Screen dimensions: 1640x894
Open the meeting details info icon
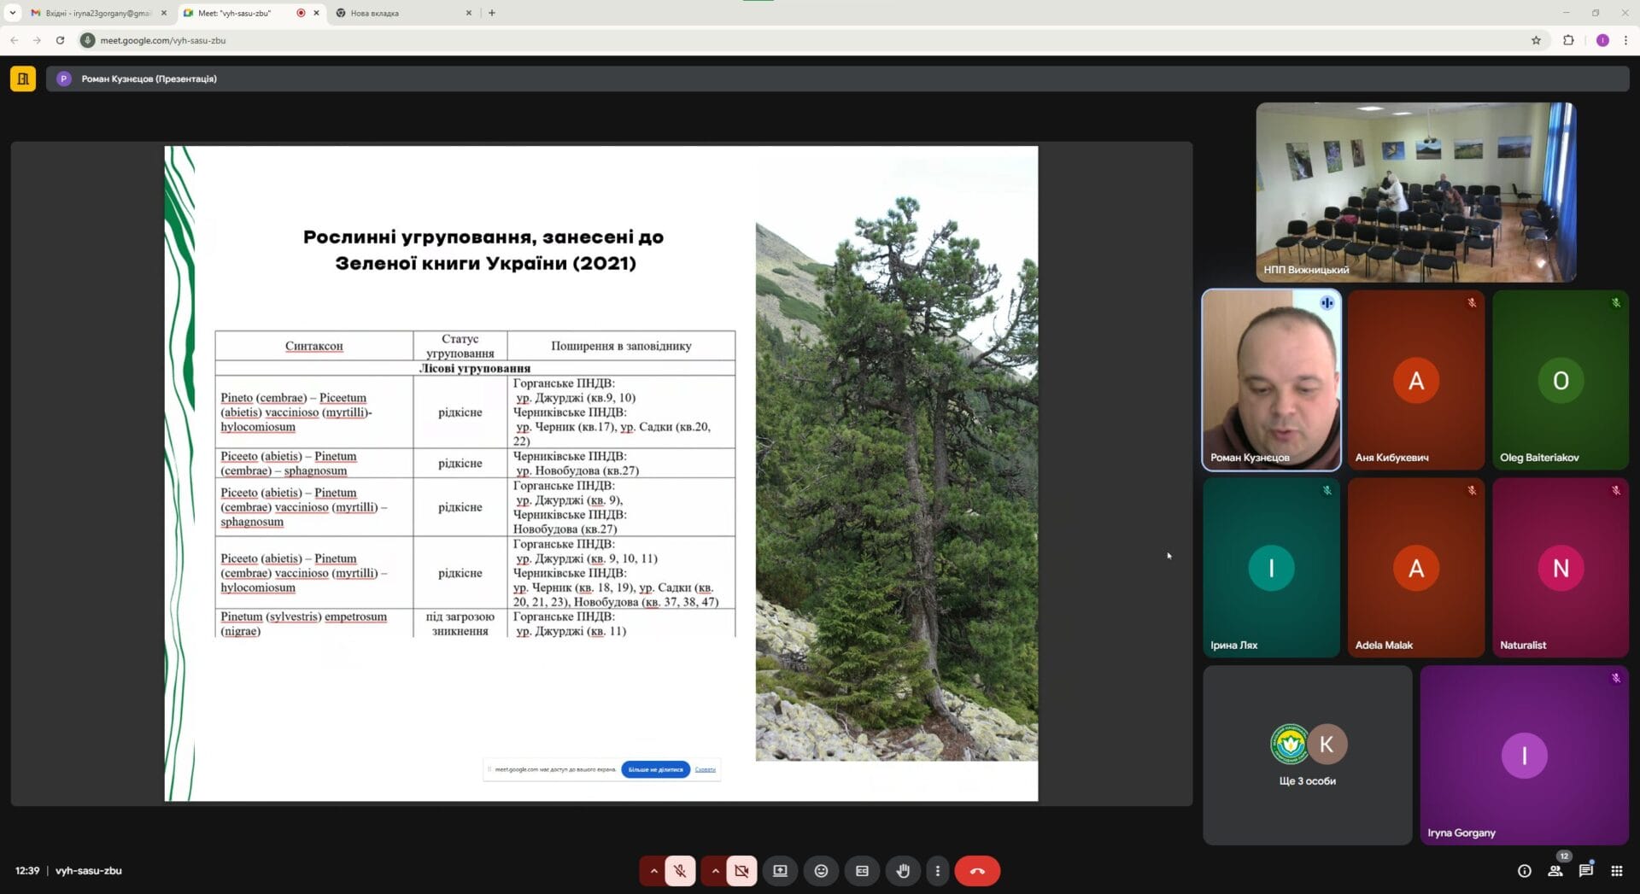pos(1524,871)
